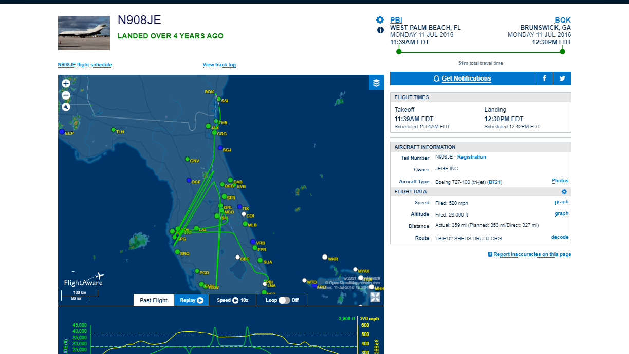Image resolution: width=629 pixels, height=354 pixels.
Task: Change replay Speed from 10x
Action: 232,300
